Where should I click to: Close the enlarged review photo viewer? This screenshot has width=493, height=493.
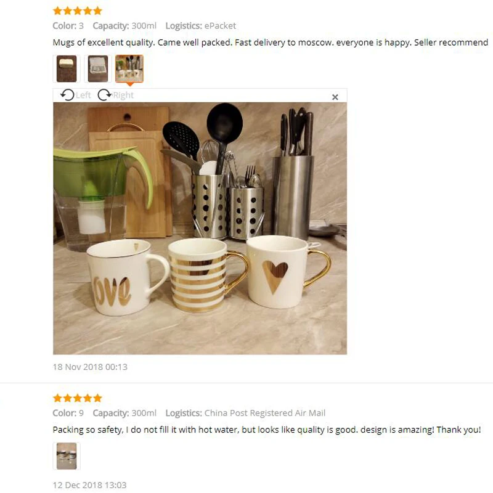tap(335, 97)
